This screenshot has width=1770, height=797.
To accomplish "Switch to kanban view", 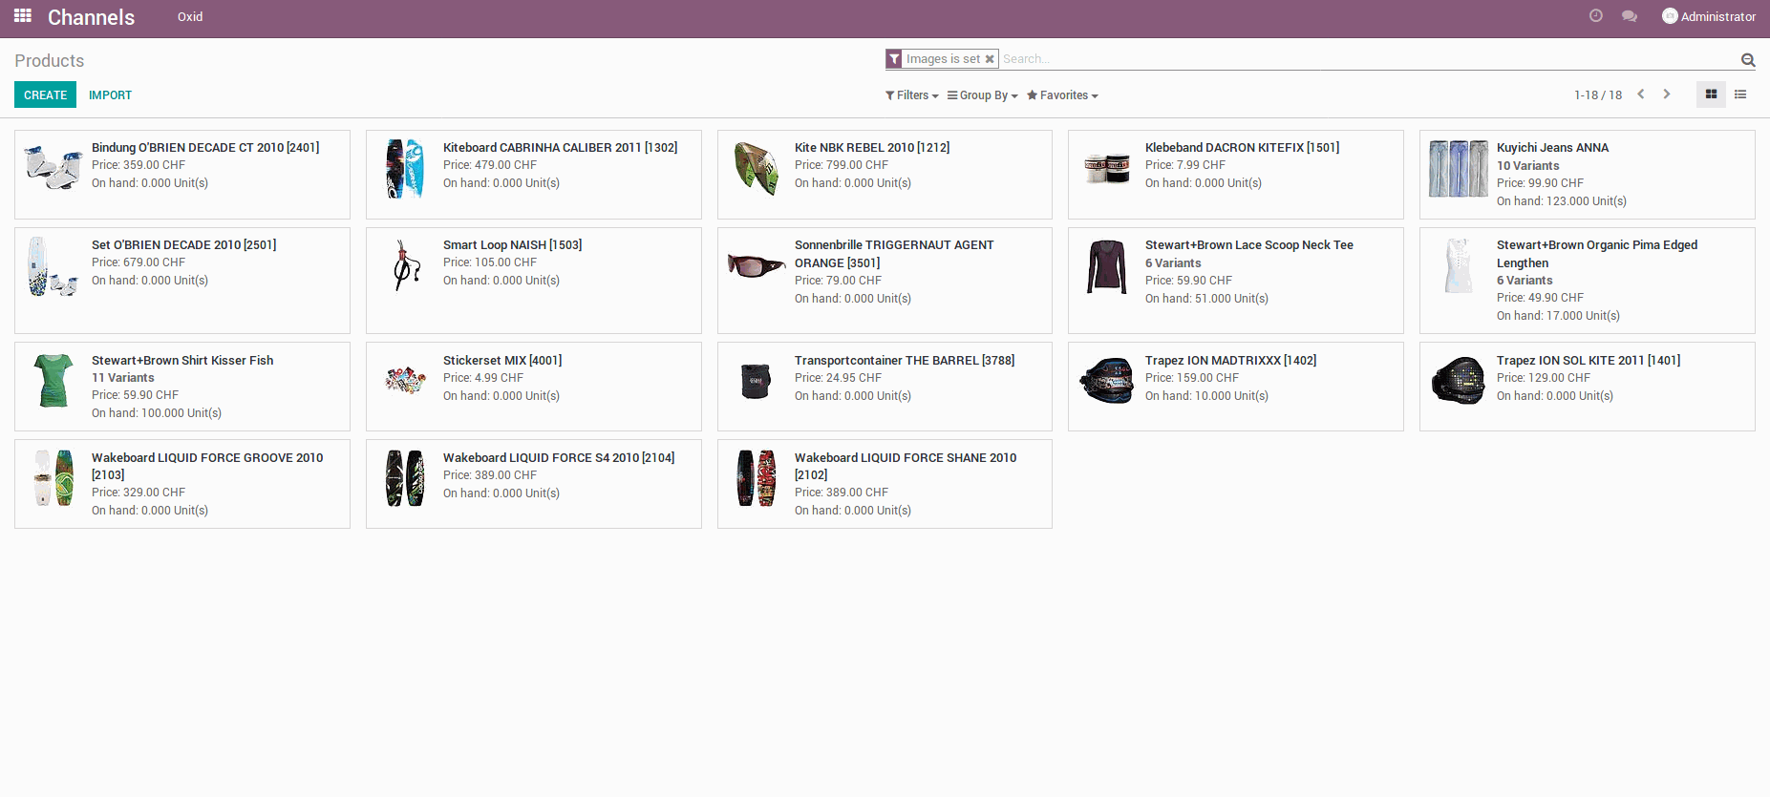I will click(x=1711, y=94).
